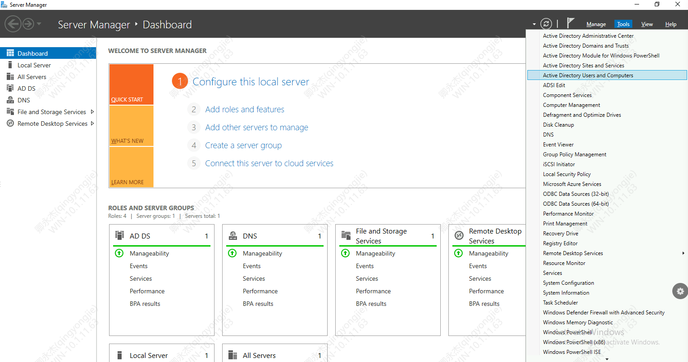
Task: Click Manageability status icon in DNS tile
Action: point(232,253)
